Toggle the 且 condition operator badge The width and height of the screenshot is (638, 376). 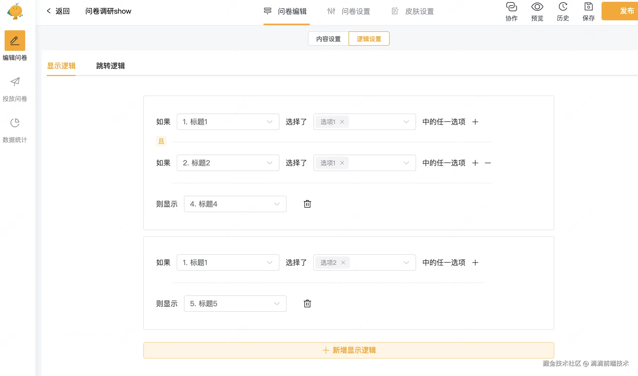(161, 141)
